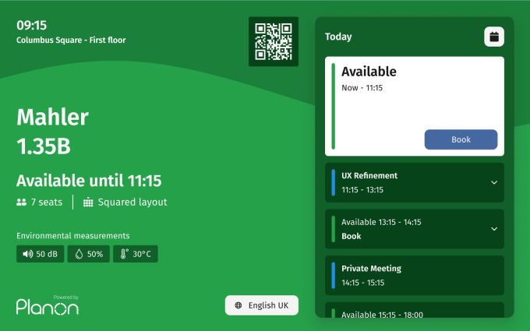Image resolution: width=530 pixels, height=331 pixels.
Task: Click the squared layout grid icon
Action: point(87,202)
